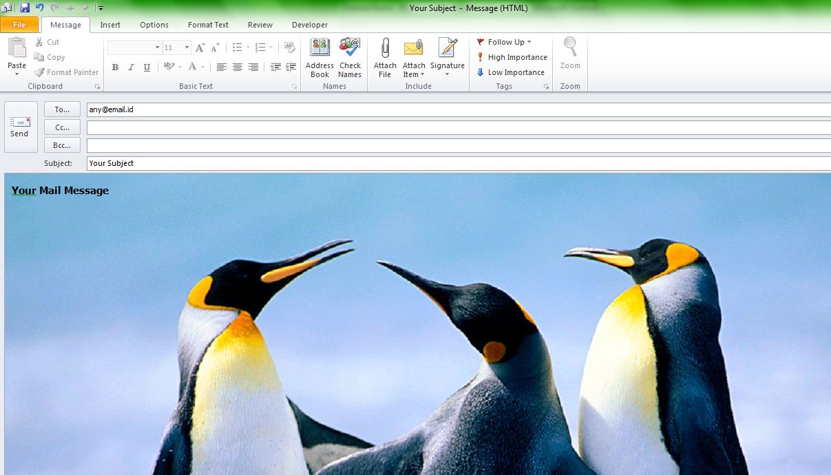Viewport: 831px width, 475px height.
Task: Toggle italic formatting
Action: click(x=130, y=67)
